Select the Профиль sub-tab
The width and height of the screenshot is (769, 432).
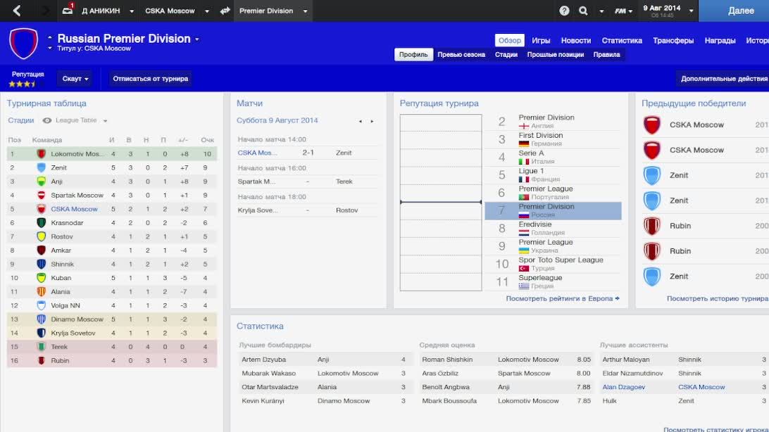click(x=413, y=54)
